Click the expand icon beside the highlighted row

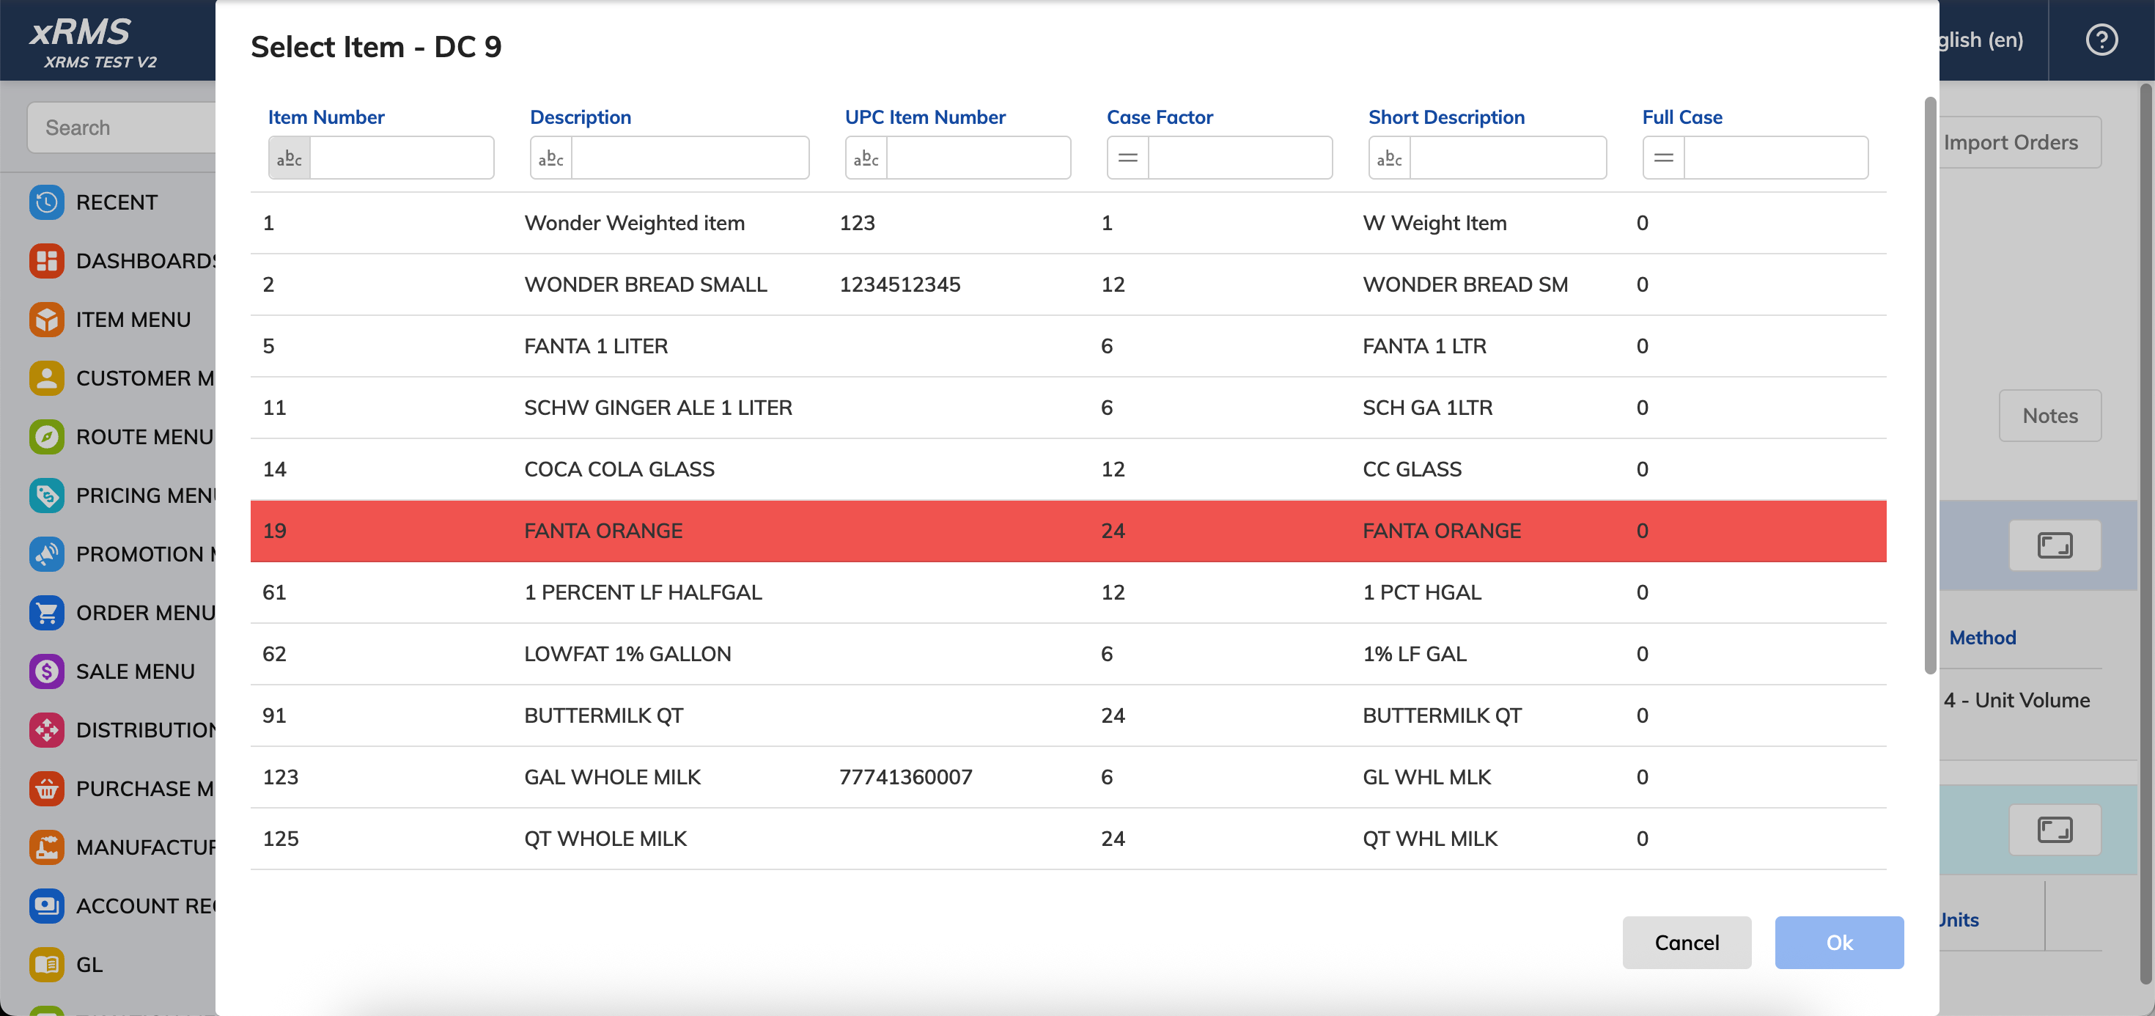pos(2055,545)
